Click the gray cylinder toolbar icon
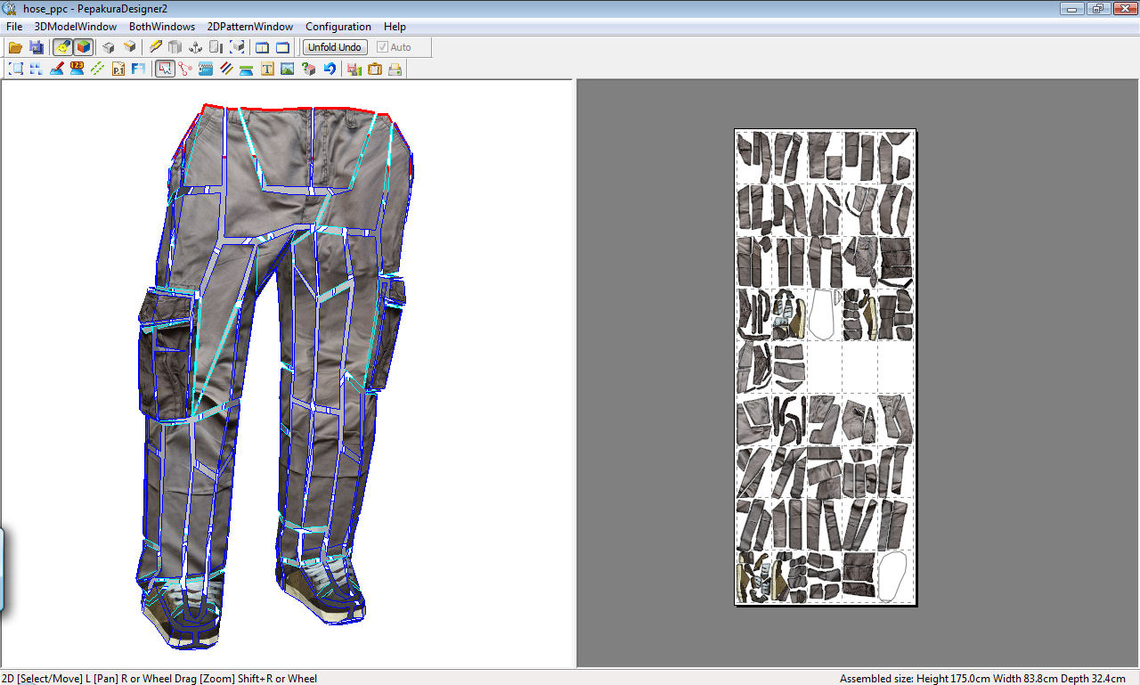 coord(175,47)
